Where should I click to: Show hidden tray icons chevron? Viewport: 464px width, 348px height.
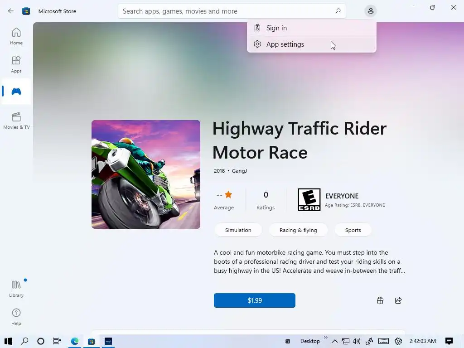coord(335,341)
